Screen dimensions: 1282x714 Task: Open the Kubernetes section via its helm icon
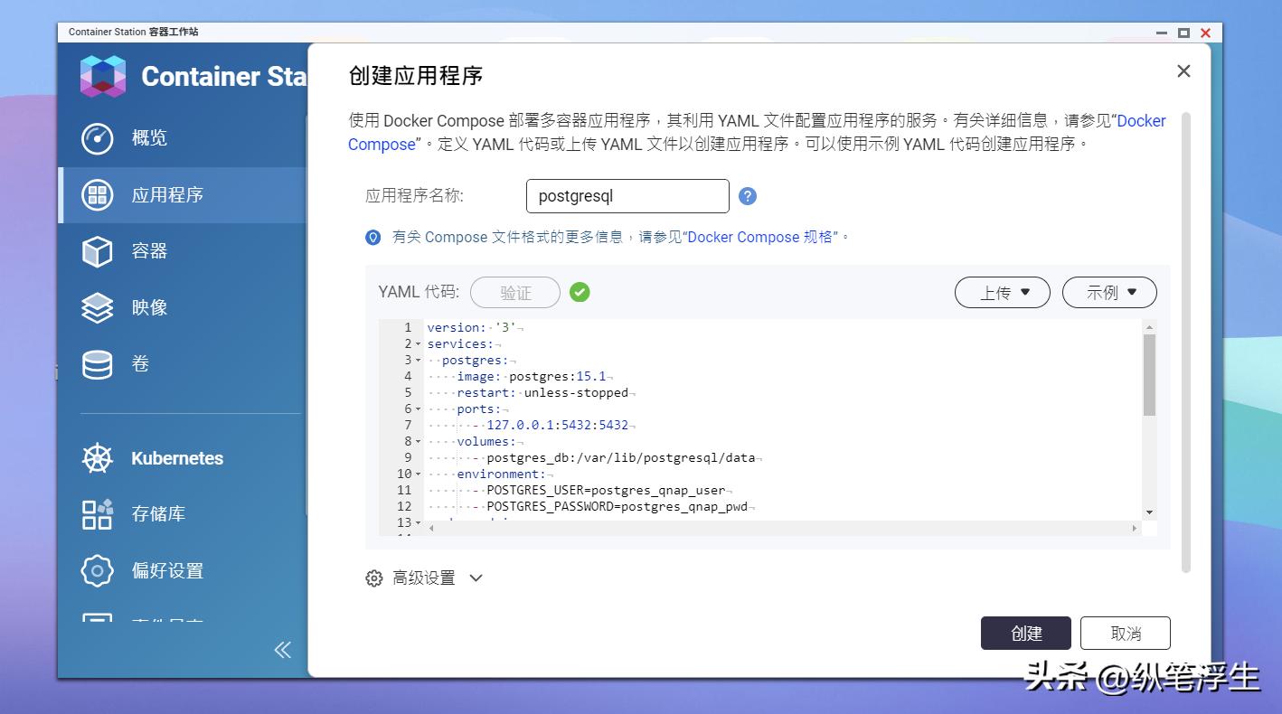97,457
